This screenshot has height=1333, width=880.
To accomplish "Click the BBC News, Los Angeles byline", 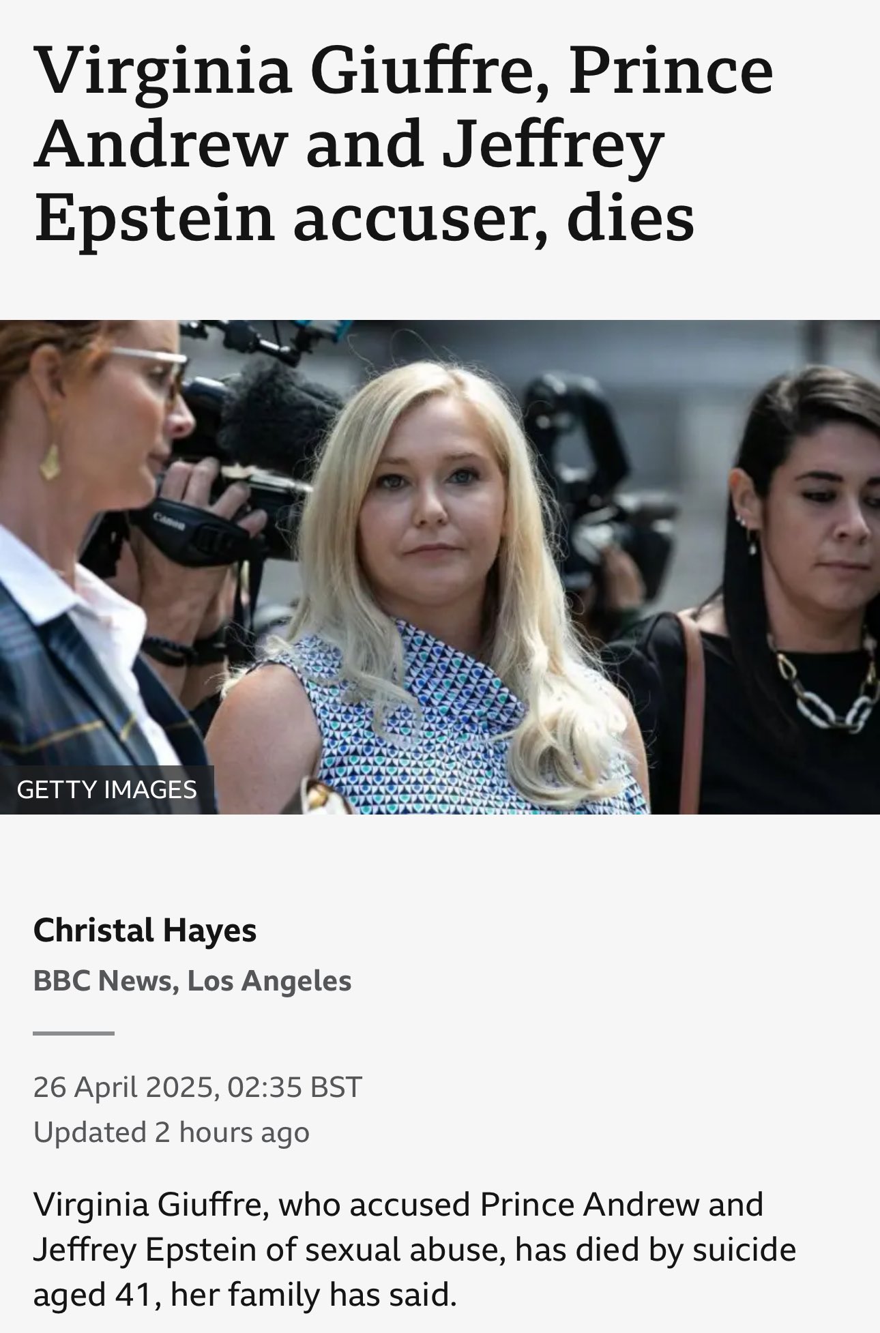I will tap(192, 980).
